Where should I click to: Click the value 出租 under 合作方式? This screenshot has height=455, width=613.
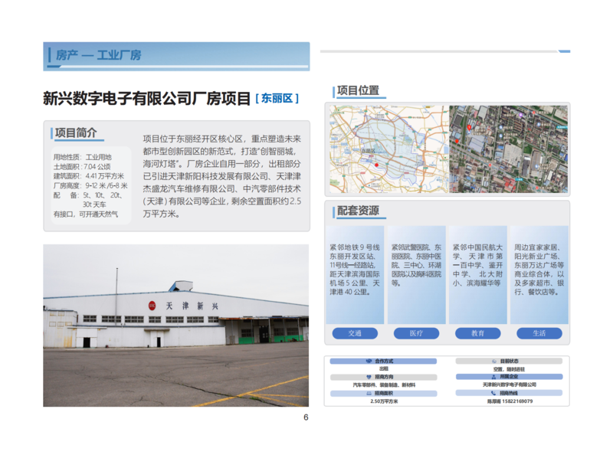tap(384, 368)
